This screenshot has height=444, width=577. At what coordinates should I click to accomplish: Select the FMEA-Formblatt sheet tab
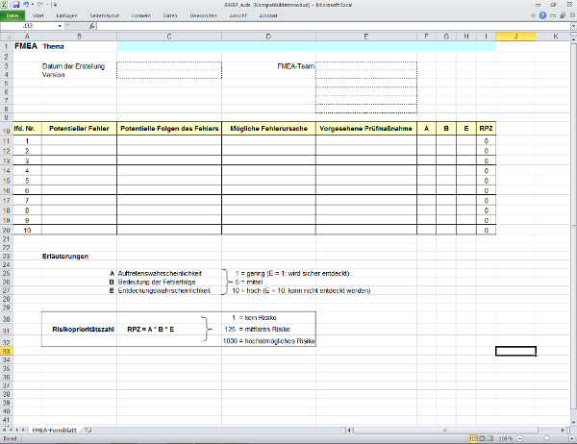click(x=52, y=429)
